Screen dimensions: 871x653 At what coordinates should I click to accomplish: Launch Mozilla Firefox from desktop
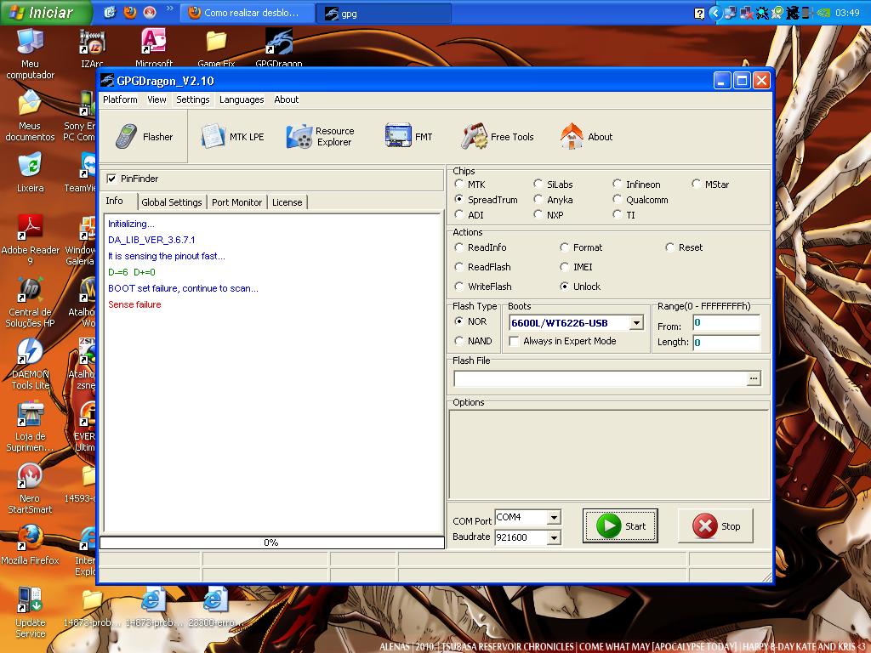30,545
